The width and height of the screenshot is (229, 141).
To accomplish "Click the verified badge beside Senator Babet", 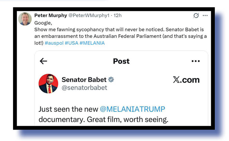I will (111, 80).
